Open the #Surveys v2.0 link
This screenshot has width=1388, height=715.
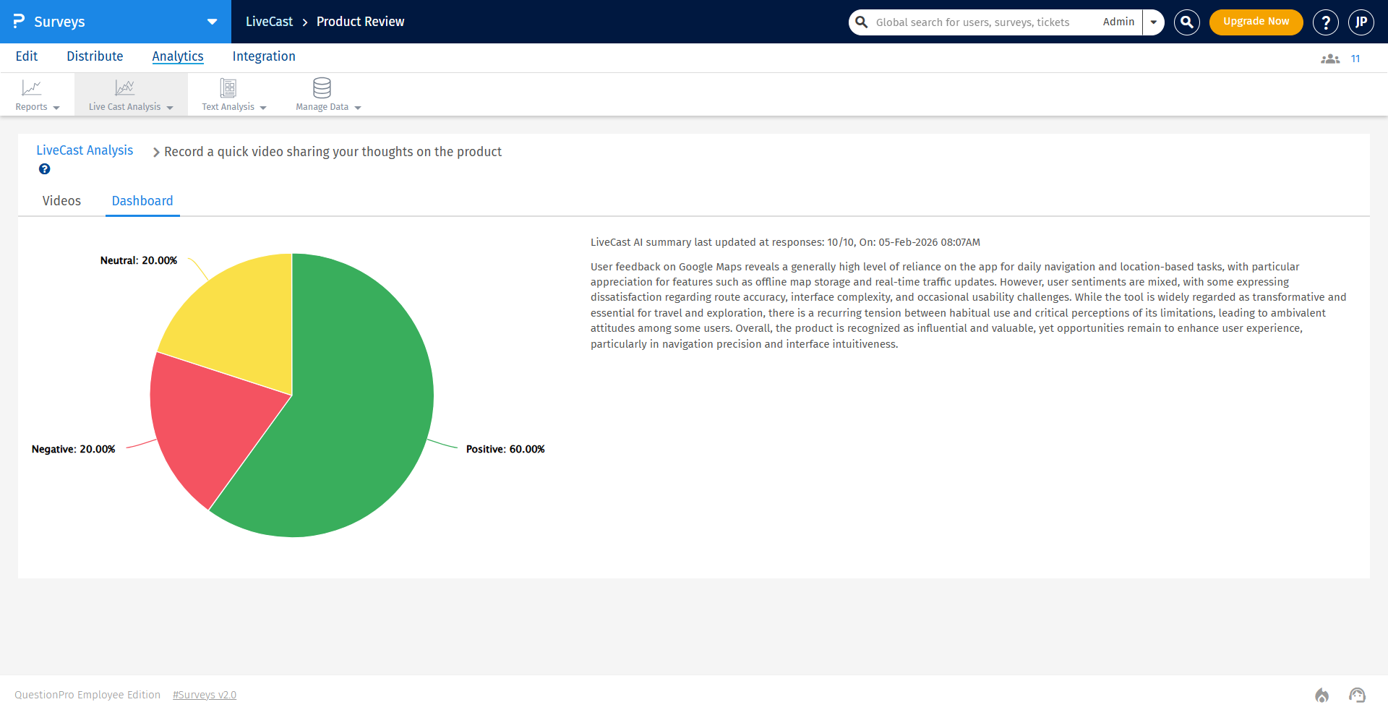click(205, 695)
